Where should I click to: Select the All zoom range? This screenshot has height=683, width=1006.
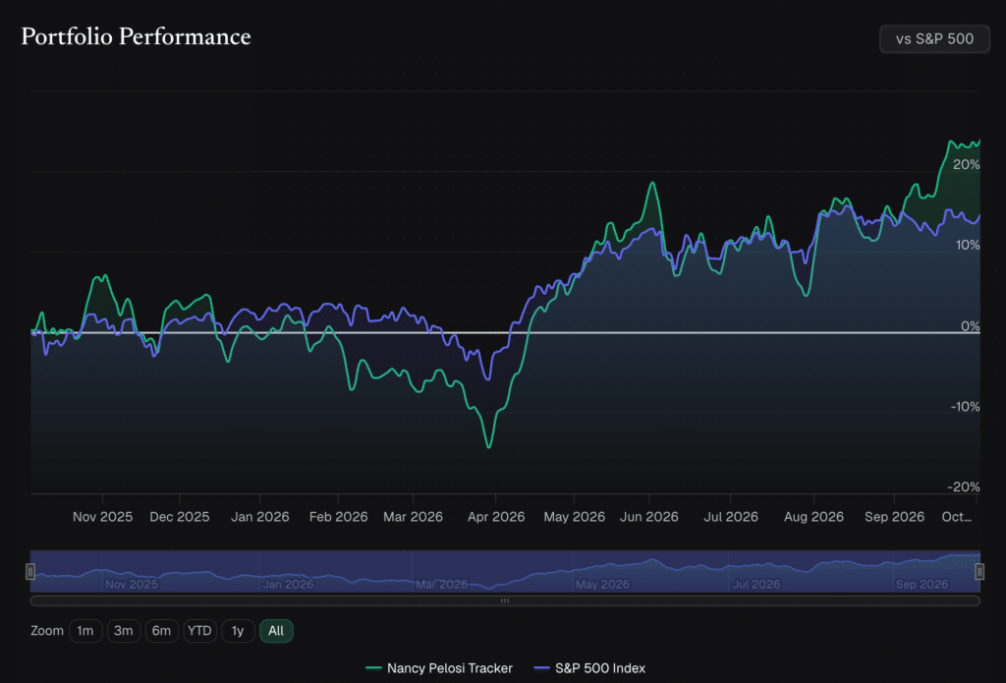(x=276, y=631)
